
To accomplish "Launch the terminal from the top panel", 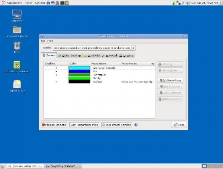I will click(x=62, y=3).
